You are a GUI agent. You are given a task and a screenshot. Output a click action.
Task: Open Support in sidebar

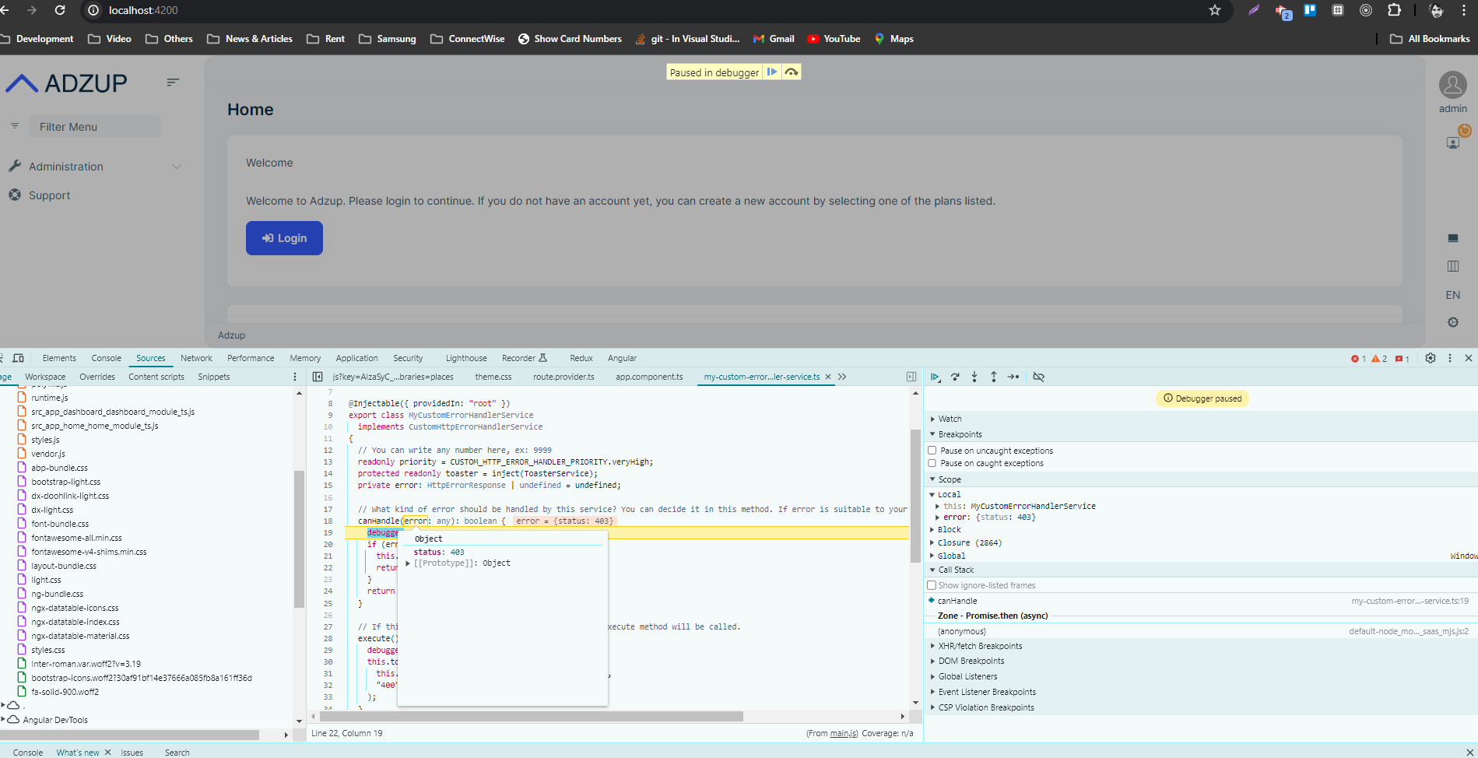49,195
